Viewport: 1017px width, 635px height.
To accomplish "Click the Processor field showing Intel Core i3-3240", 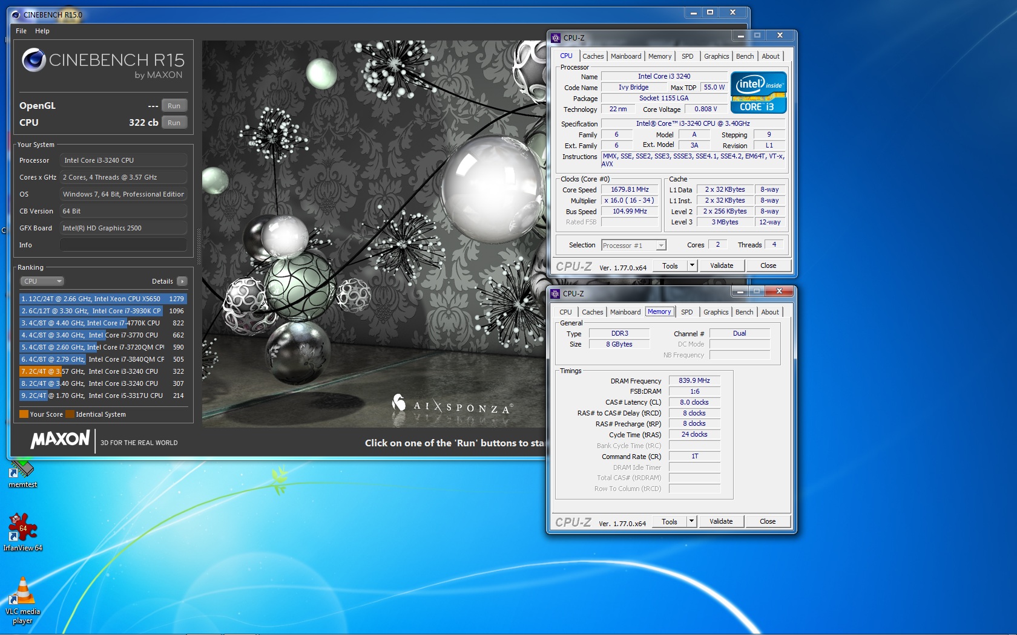I will coord(123,160).
